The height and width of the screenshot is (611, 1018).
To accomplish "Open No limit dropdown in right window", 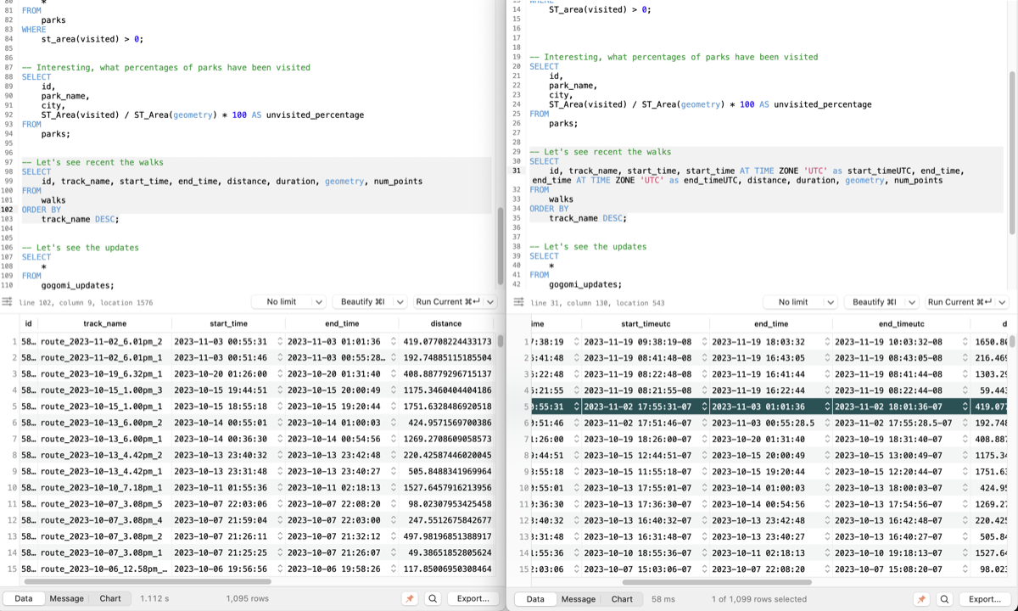I will pos(801,302).
